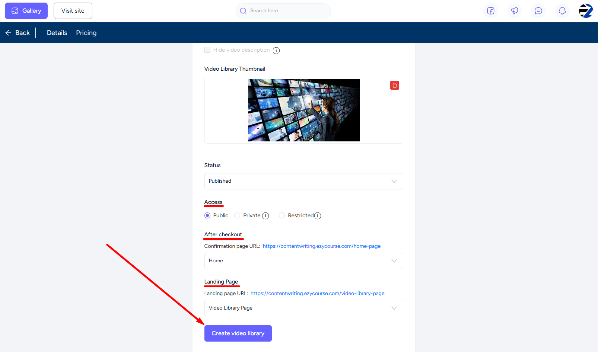Open the profile avatar logo
The image size is (598, 352).
(x=586, y=11)
